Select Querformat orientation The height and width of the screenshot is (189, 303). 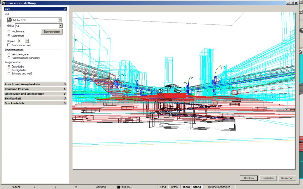tap(9, 35)
